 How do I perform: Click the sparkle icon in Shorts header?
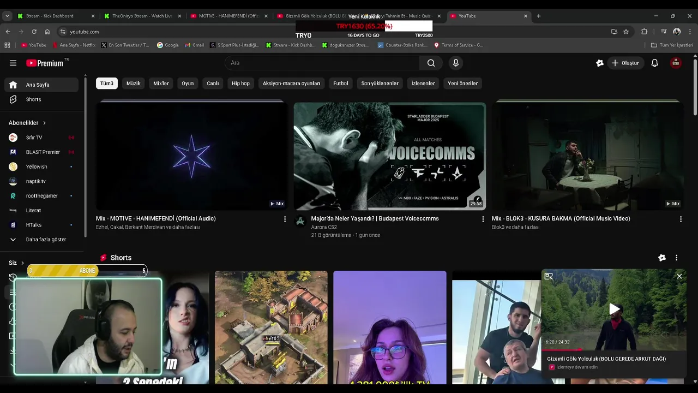click(661, 258)
